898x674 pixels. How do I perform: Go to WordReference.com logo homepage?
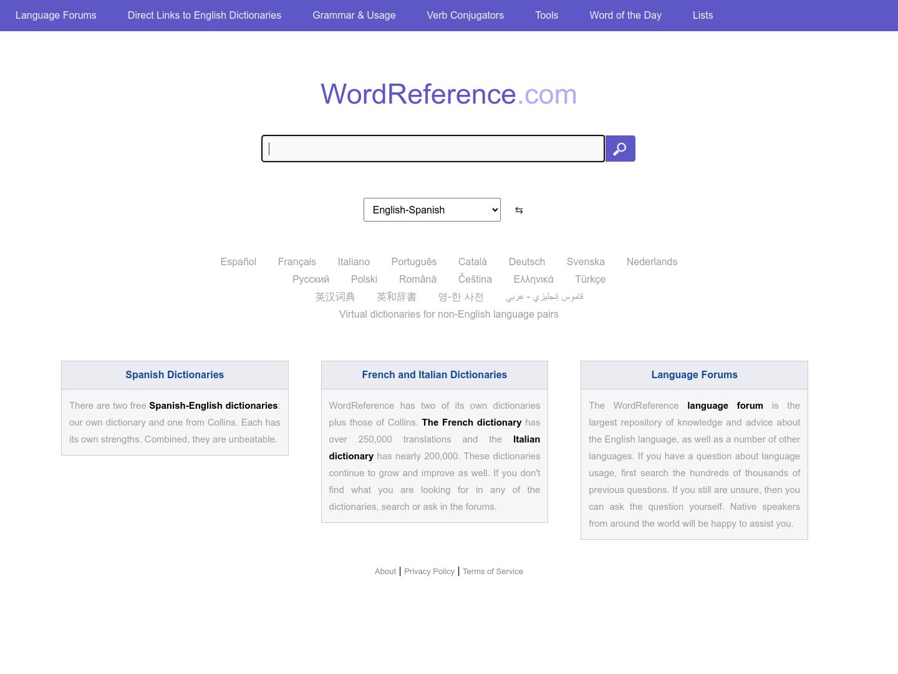click(449, 94)
